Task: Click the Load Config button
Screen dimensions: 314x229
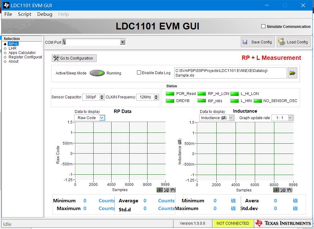Action: pyautogui.click(x=294, y=42)
